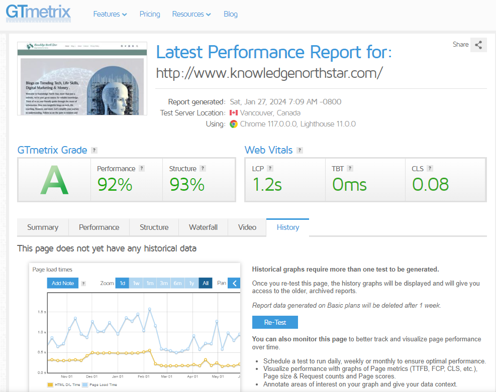Click the Chrome browser icon
This screenshot has height=392, width=496.
coord(234,124)
